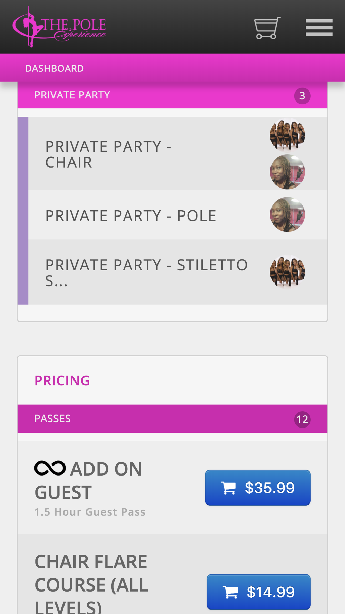Select Private Party - Pole item
345x614 pixels.
point(178,215)
